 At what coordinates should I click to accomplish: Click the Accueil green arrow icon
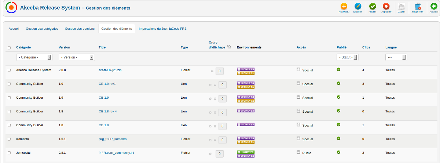coord(434,7)
